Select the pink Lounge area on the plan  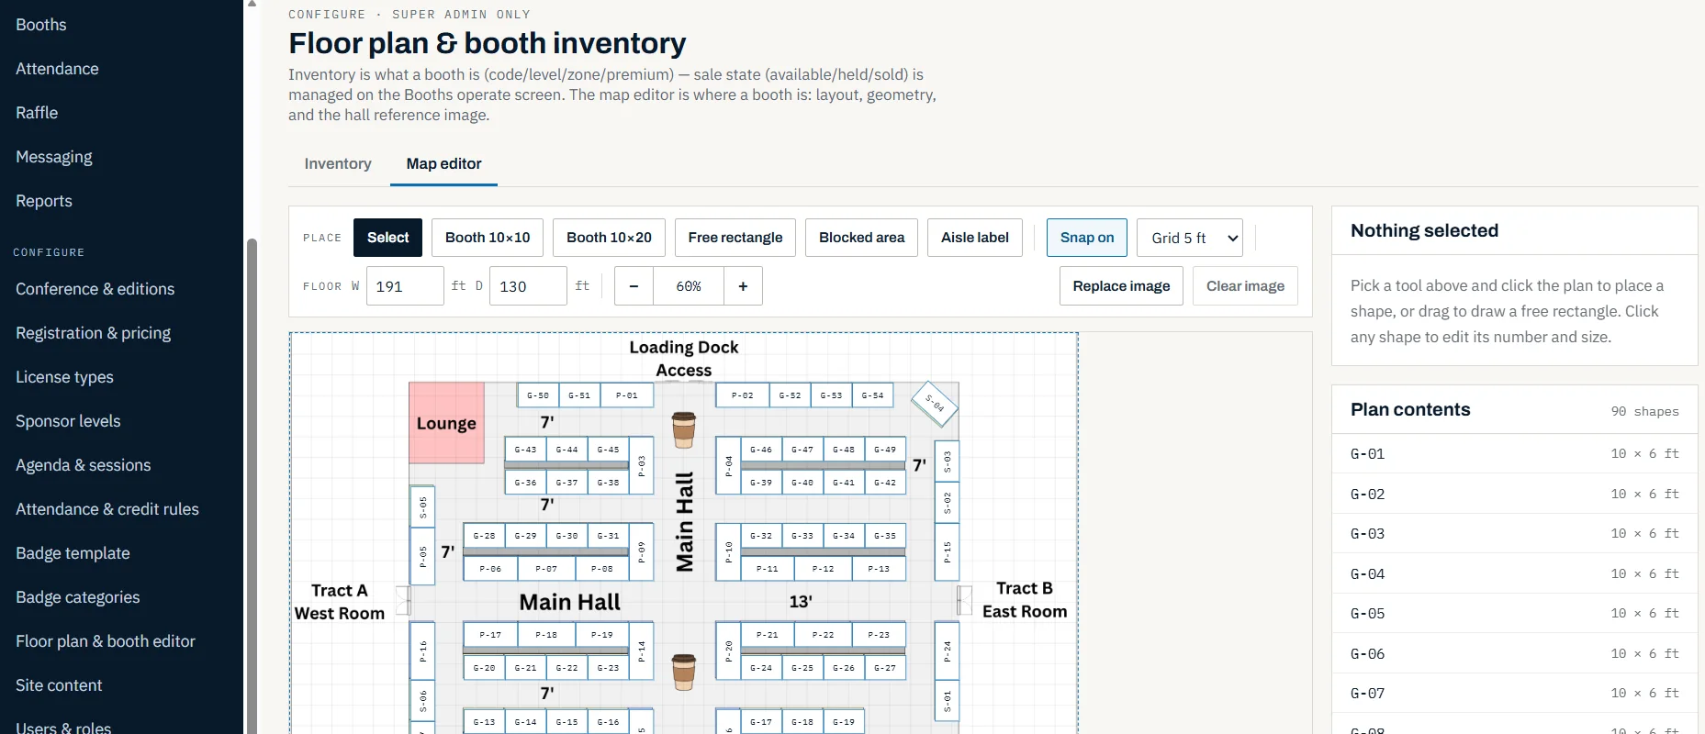coord(446,423)
